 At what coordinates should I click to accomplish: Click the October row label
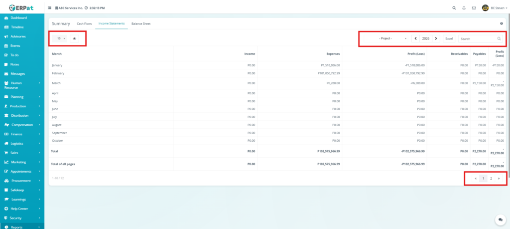click(x=58, y=141)
